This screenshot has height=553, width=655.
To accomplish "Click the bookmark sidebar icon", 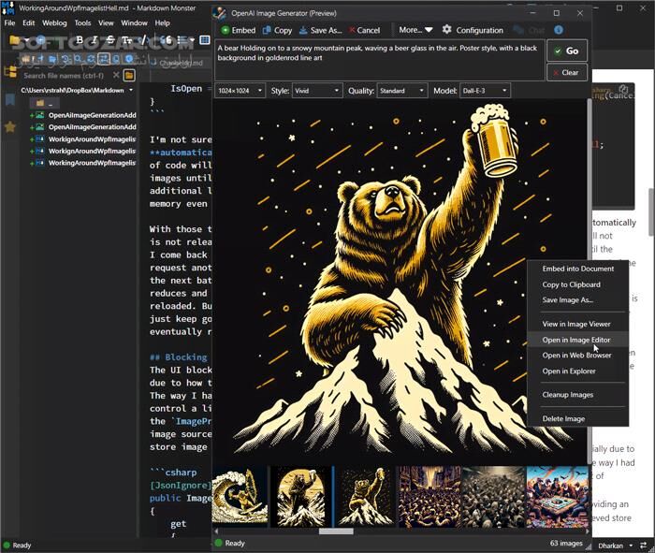I will click(10, 100).
